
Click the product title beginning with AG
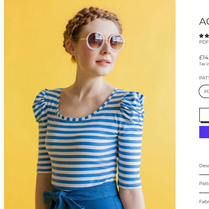(204, 21)
